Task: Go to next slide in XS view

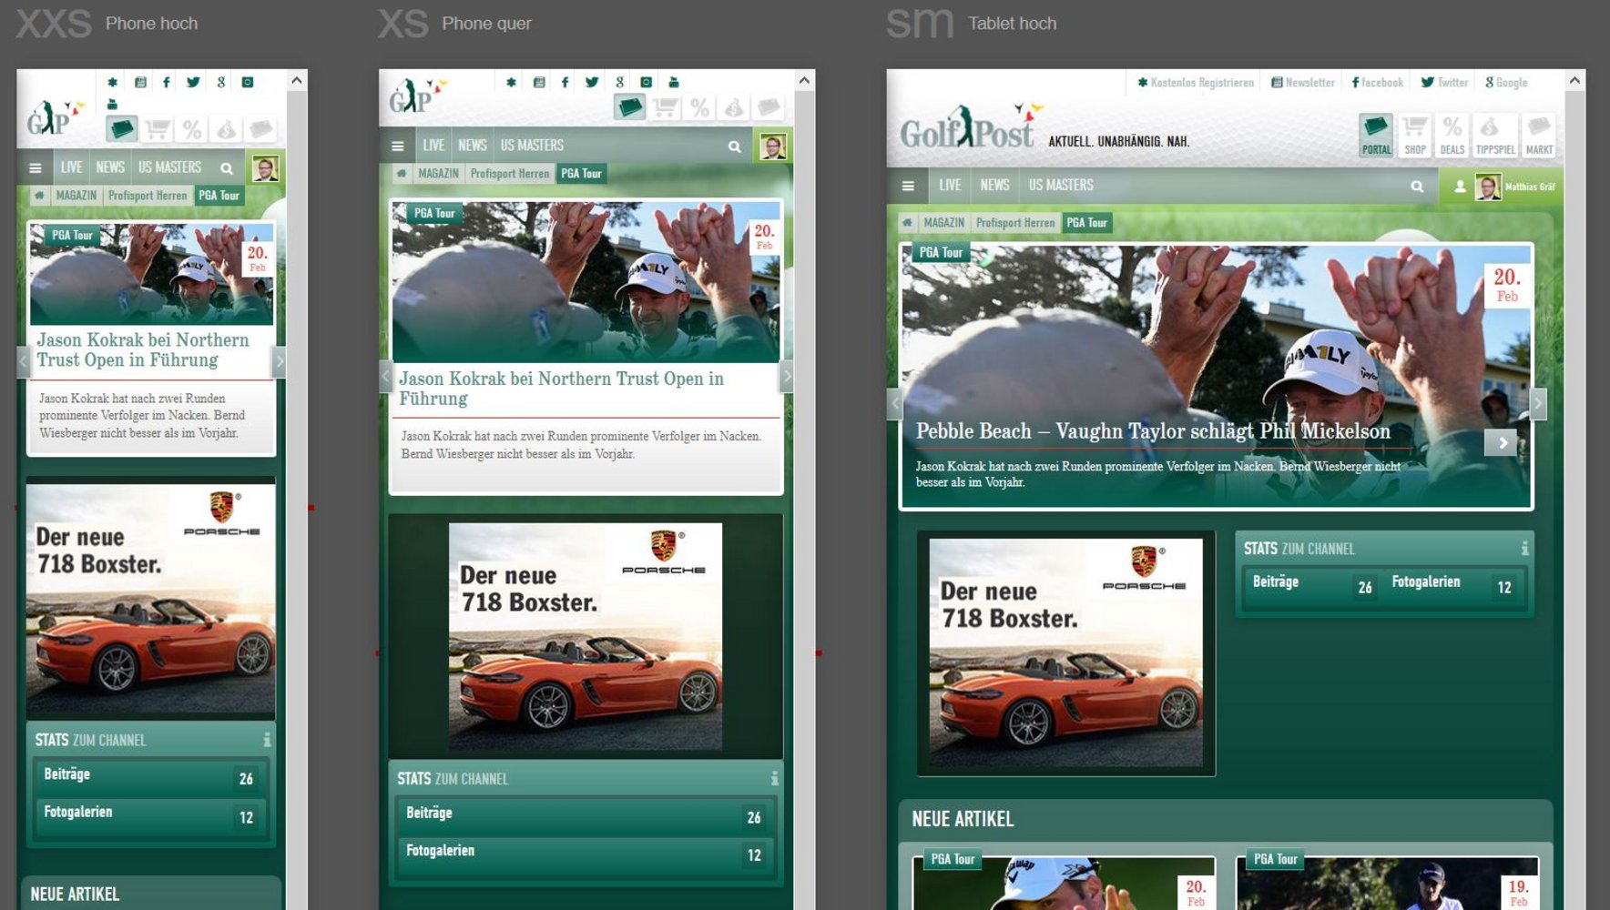Action: tap(787, 376)
